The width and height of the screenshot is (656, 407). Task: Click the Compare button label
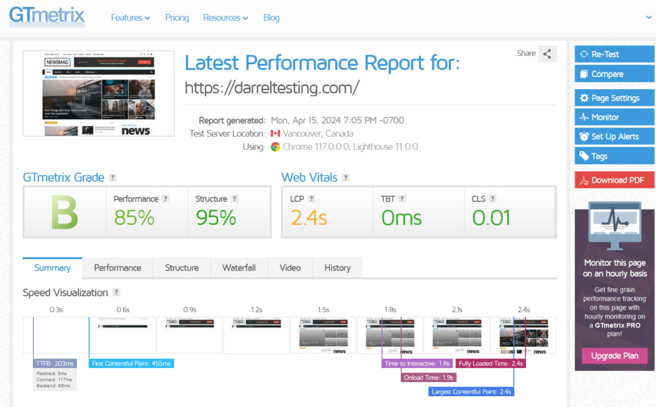(x=607, y=74)
